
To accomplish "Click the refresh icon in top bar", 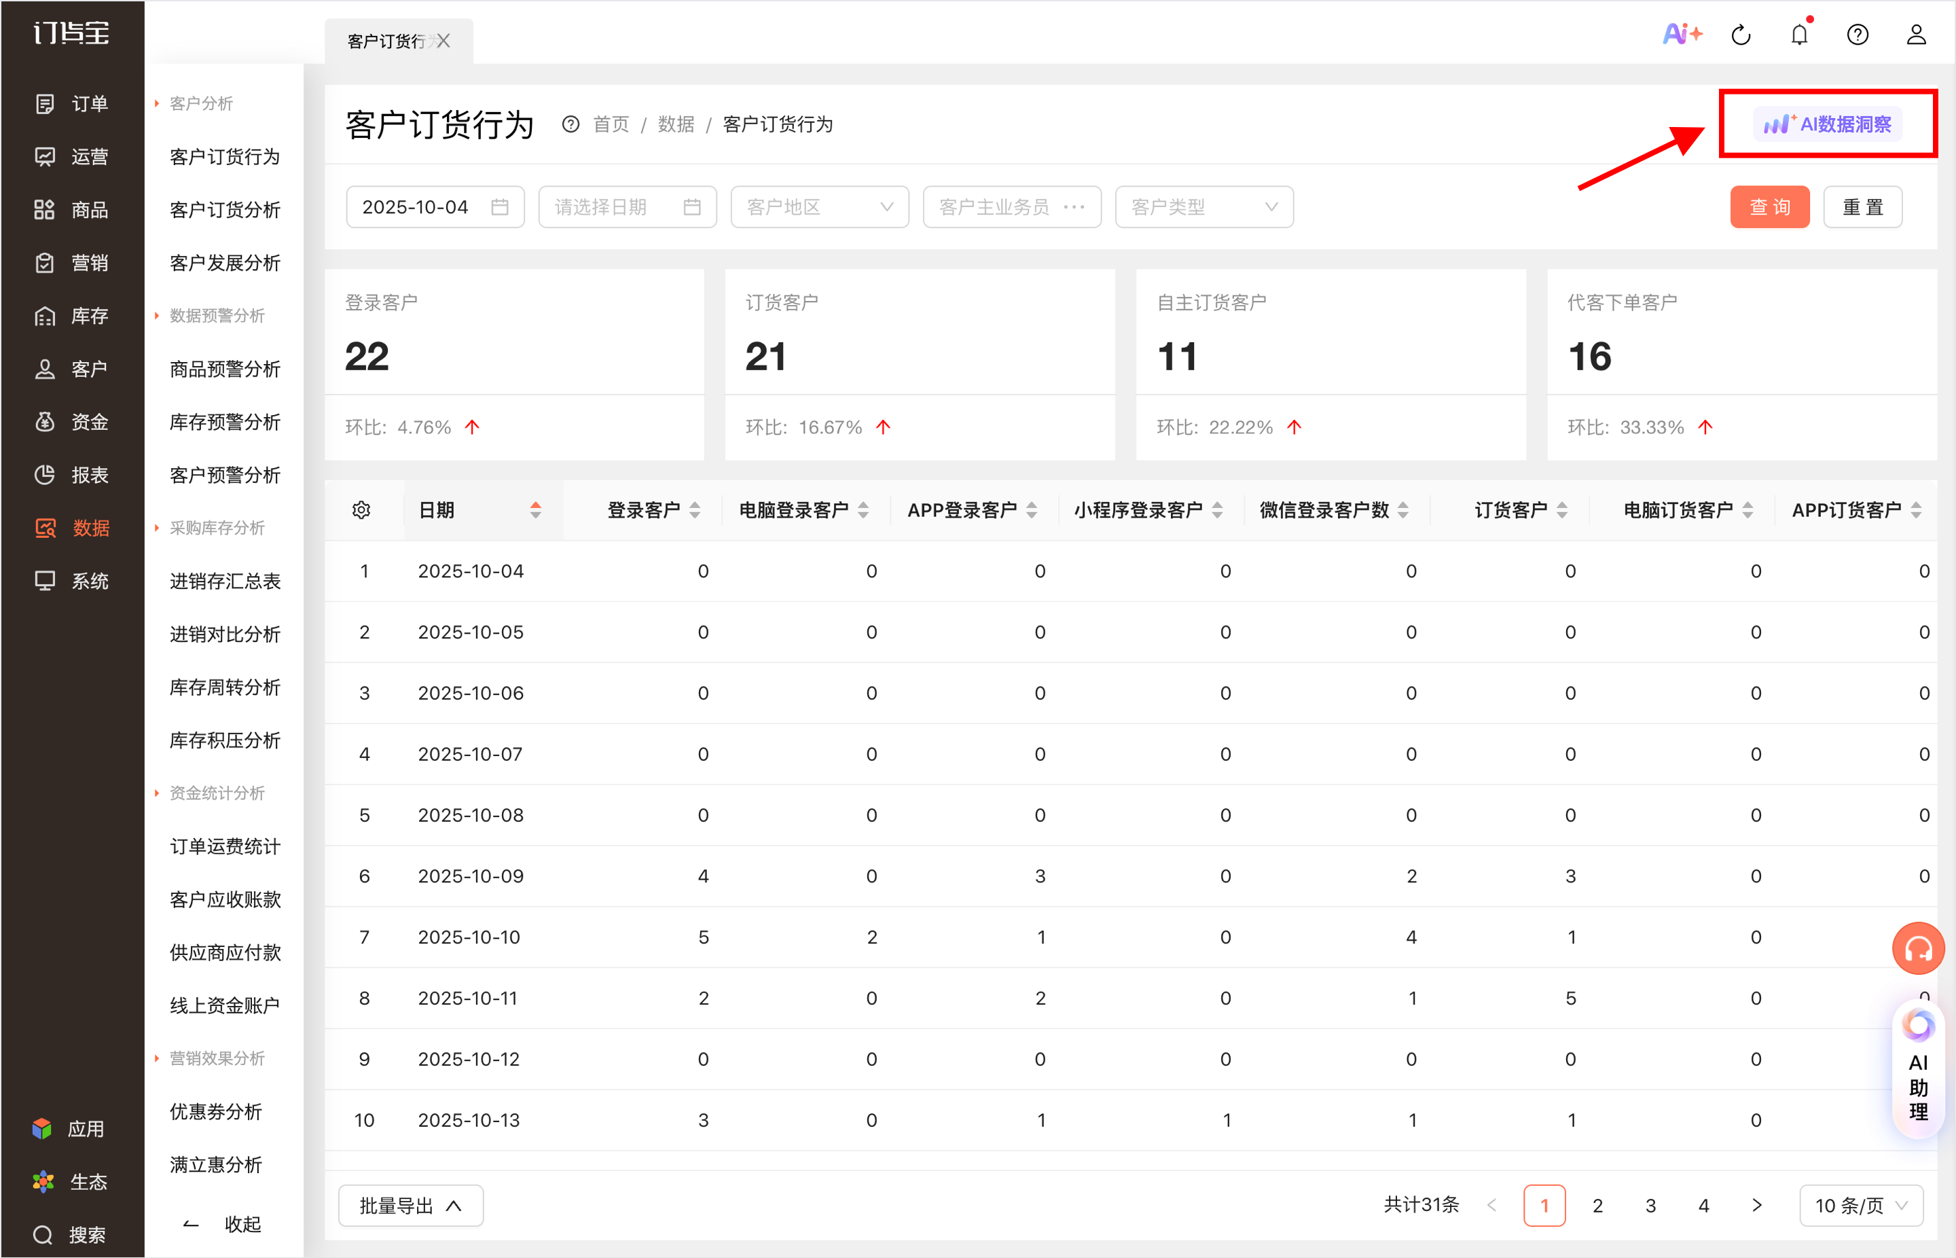I will coord(1741,35).
